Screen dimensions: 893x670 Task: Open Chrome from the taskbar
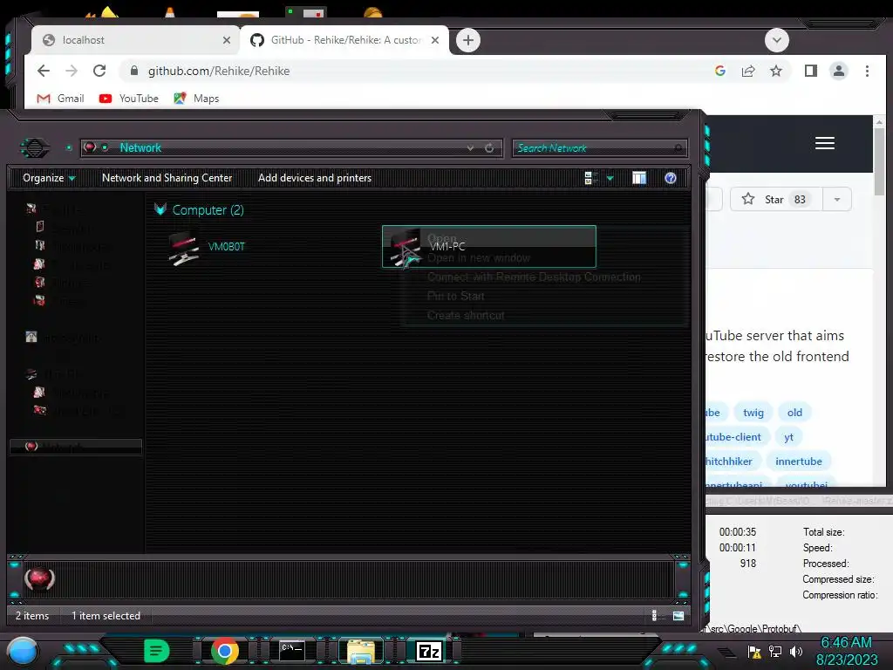tap(225, 651)
